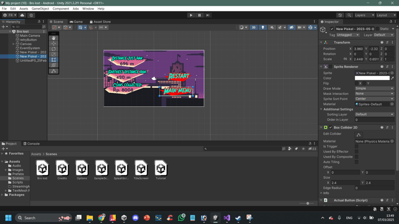Open the GameObject menu
Screen dimensions: 399x224
(x=40, y=8)
